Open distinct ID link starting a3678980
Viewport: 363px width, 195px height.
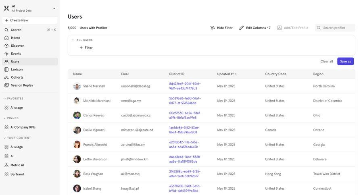click(185, 189)
